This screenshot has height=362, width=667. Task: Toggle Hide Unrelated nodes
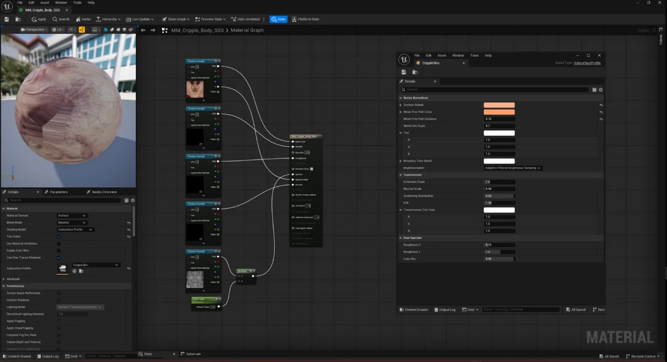(x=245, y=19)
